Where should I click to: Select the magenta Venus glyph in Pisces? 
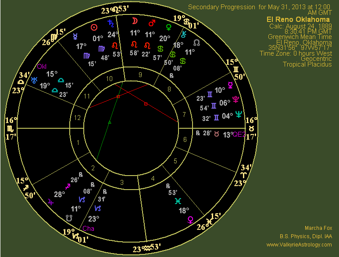[x=190, y=219]
